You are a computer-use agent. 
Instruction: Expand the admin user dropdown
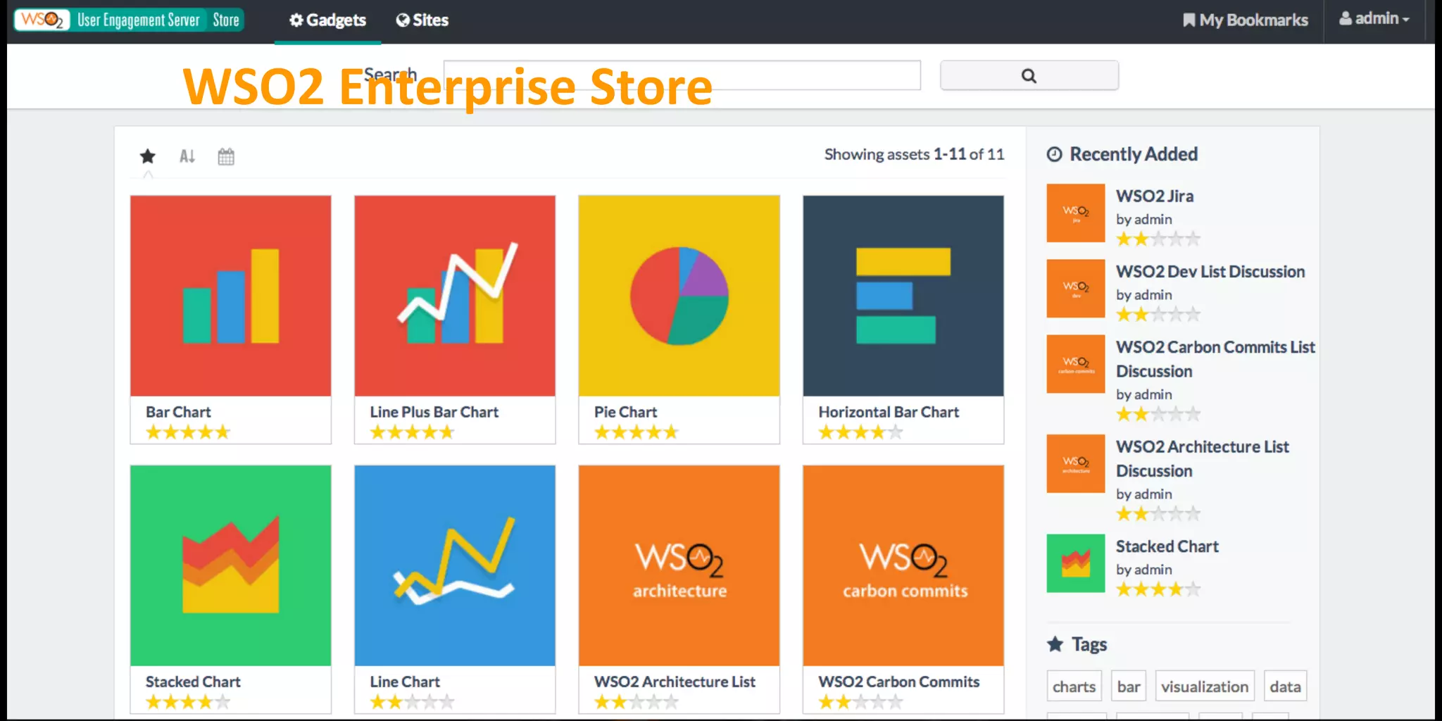click(x=1374, y=19)
